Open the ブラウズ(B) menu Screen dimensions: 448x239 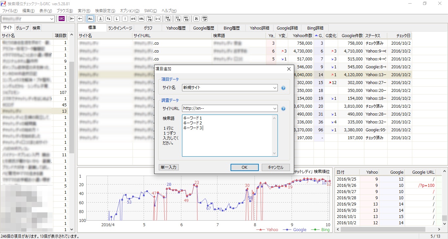coord(65,11)
